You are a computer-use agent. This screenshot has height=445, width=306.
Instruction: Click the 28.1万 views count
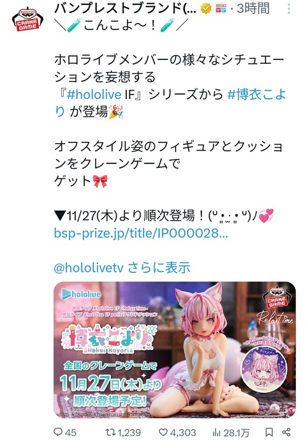(237, 433)
